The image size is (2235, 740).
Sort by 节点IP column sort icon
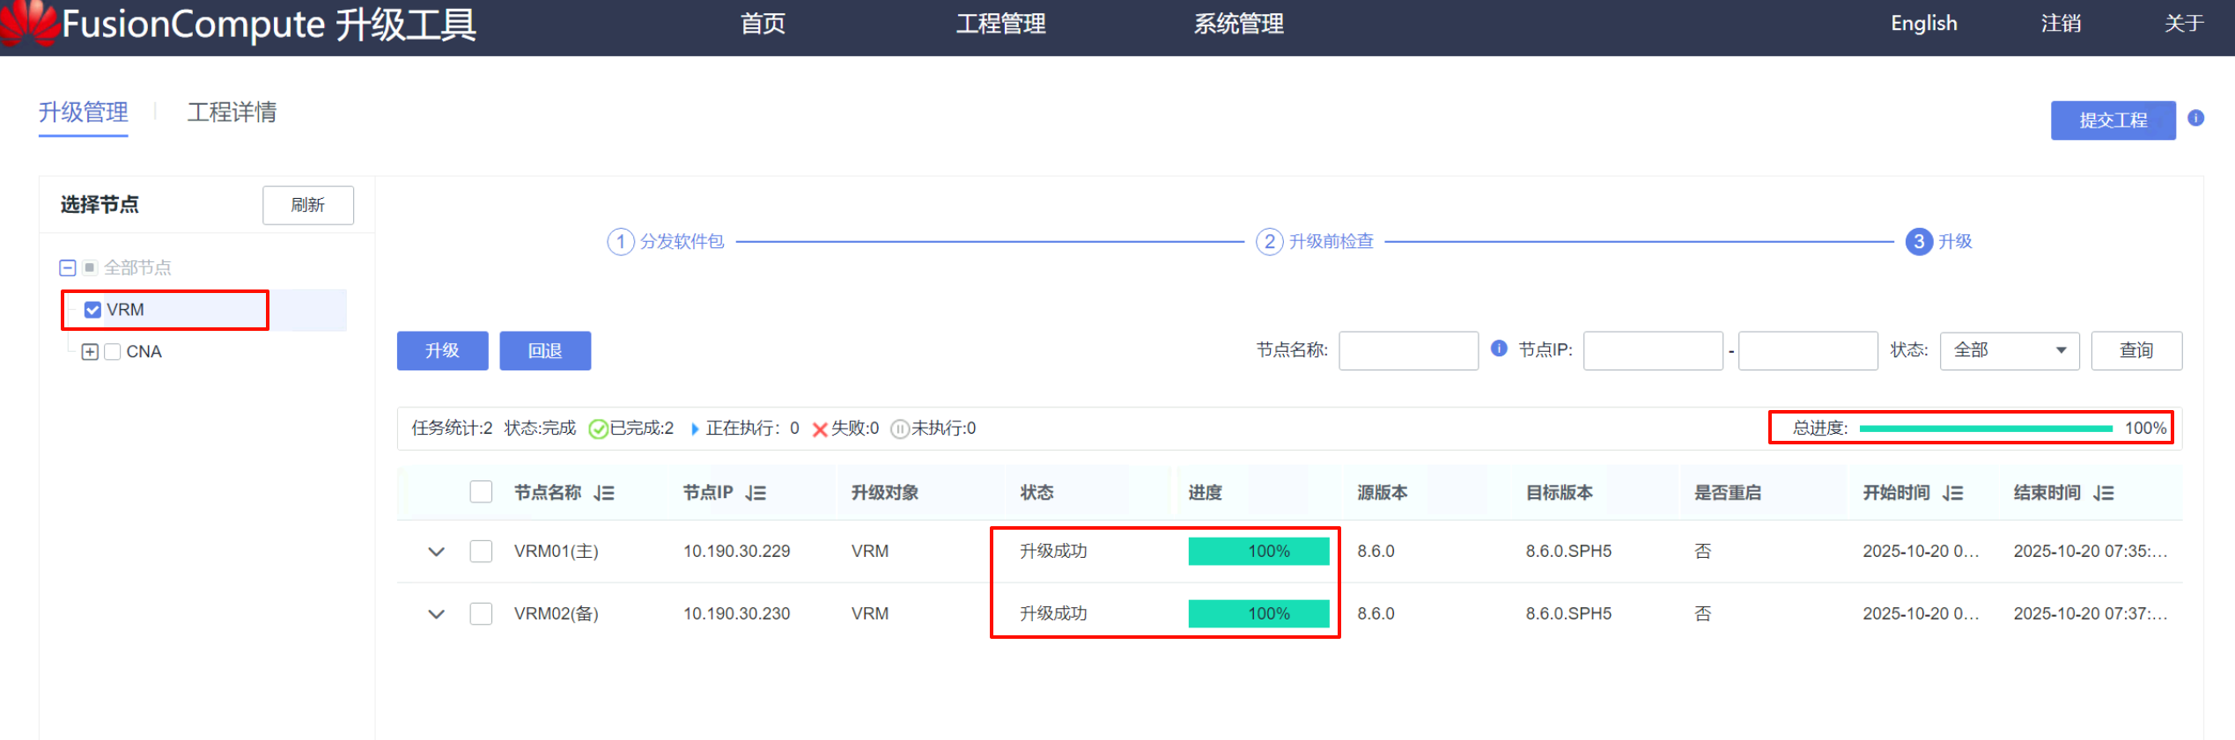(756, 493)
